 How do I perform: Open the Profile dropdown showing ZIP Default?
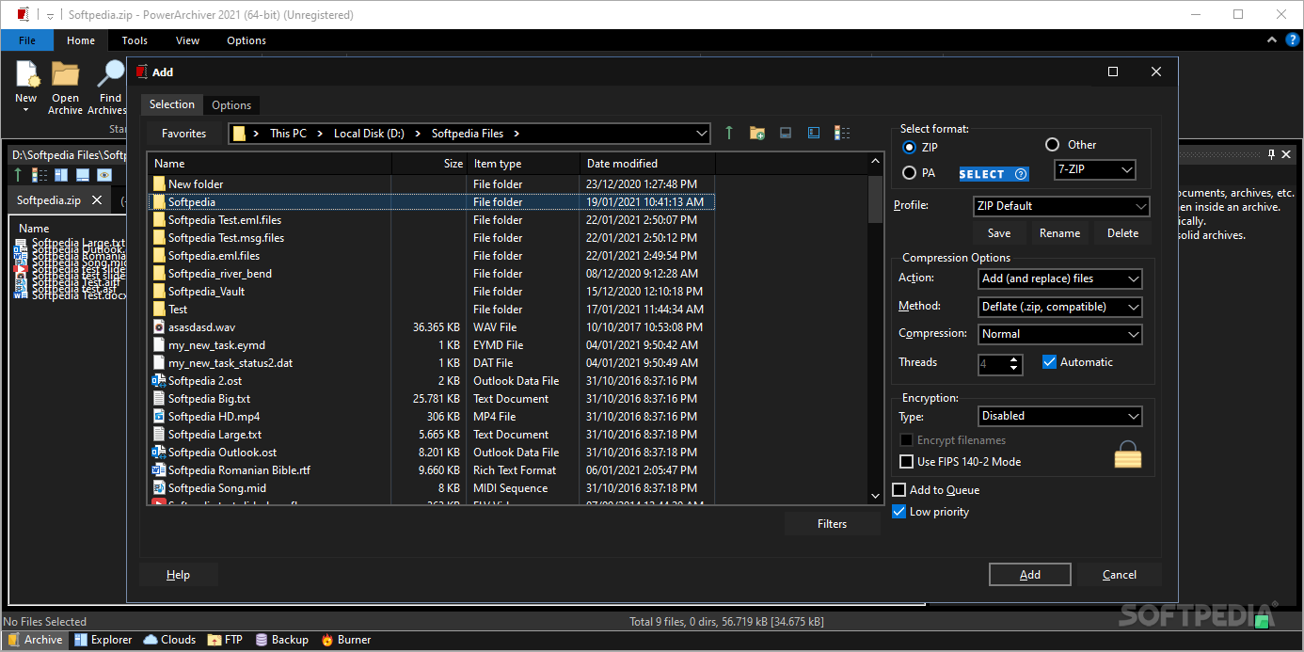point(1061,206)
